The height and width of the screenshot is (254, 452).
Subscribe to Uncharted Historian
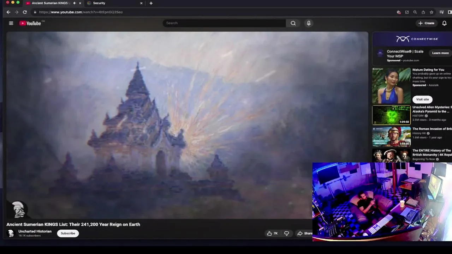coord(68,233)
